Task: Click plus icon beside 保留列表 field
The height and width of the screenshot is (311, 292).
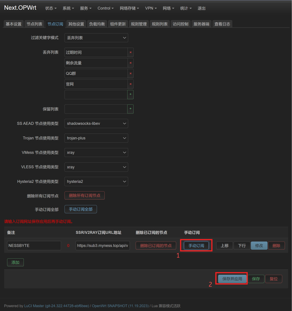Action: pos(131,109)
